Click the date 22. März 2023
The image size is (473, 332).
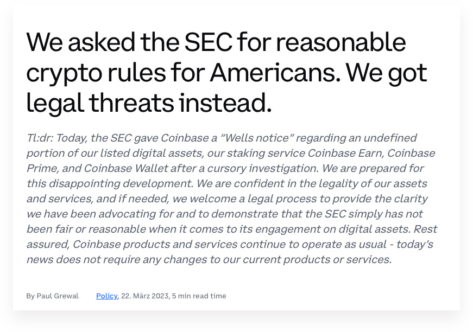[145, 296]
